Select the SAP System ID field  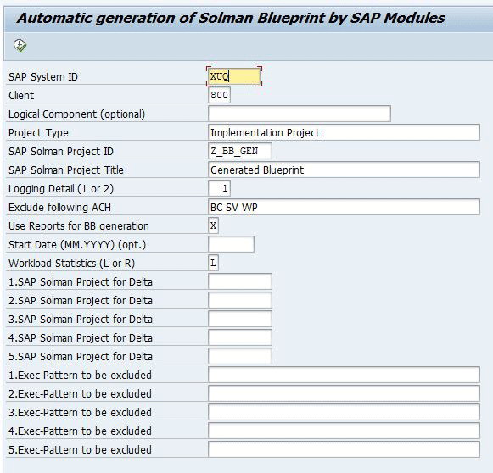pos(234,76)
